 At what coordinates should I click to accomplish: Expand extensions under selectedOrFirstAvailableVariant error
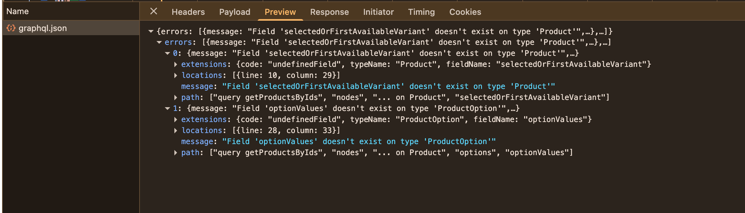point(176,64)
